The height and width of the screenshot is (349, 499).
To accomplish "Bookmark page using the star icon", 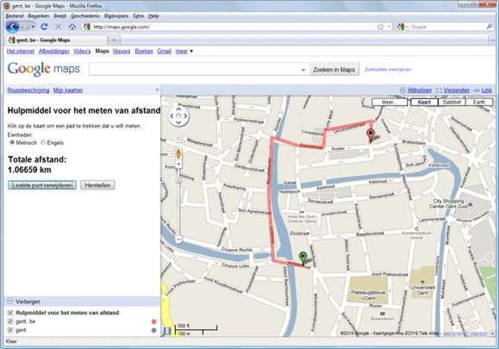I will coord(380,27).
